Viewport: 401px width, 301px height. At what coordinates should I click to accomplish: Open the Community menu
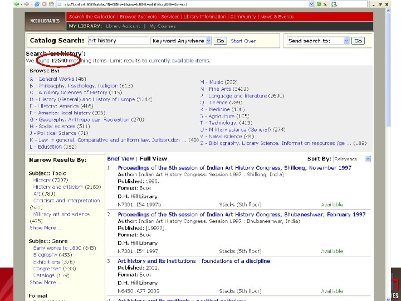point(243,17)
